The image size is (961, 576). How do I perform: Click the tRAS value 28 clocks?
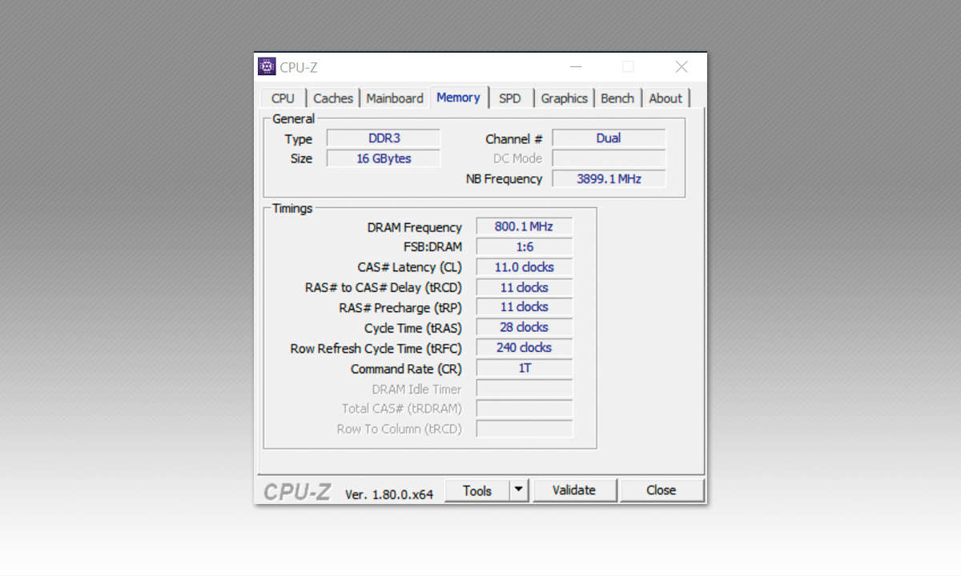tap(525, 327)
